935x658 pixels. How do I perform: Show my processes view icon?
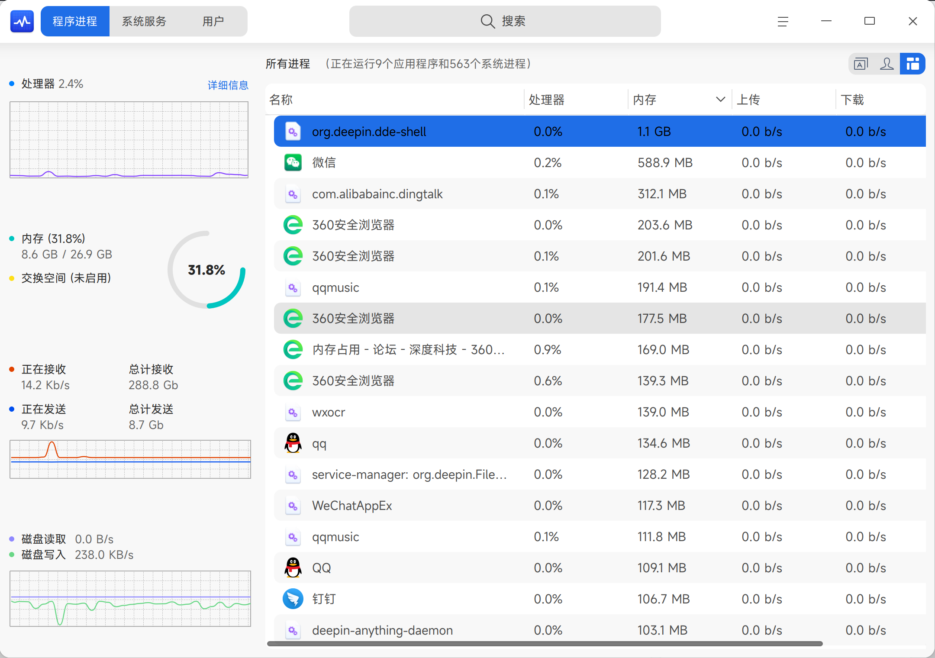coord(887,64)
